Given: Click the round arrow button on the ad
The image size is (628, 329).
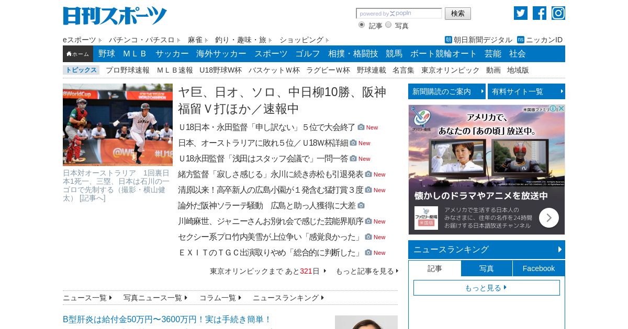Looking at the screenshot, I should tap(549, 218).
